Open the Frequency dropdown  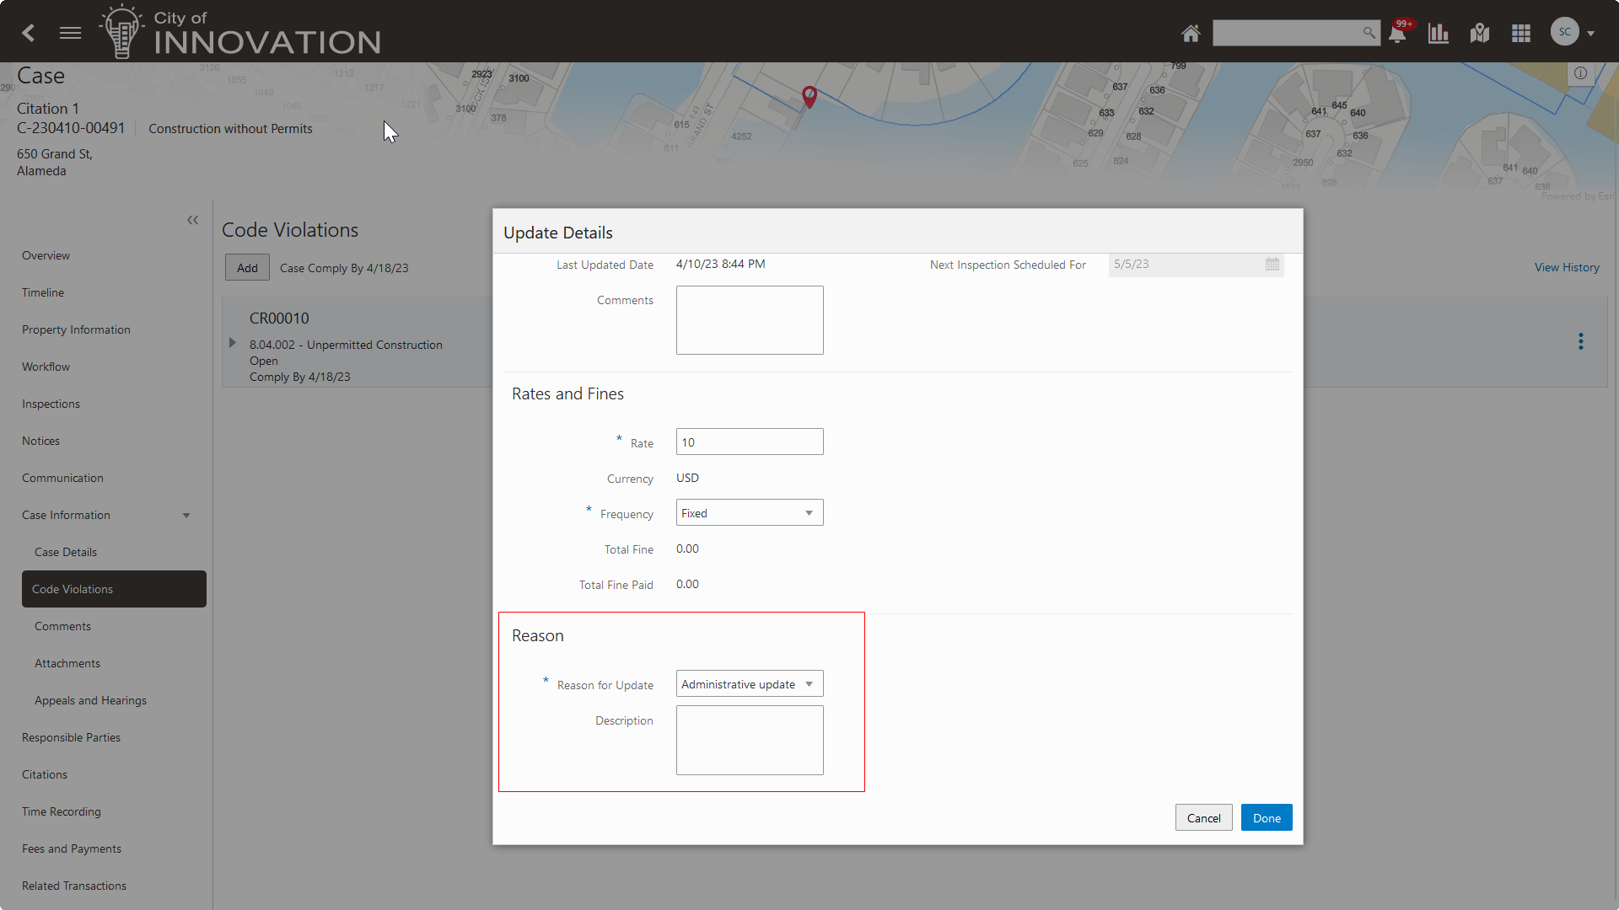tap(750, 513)
